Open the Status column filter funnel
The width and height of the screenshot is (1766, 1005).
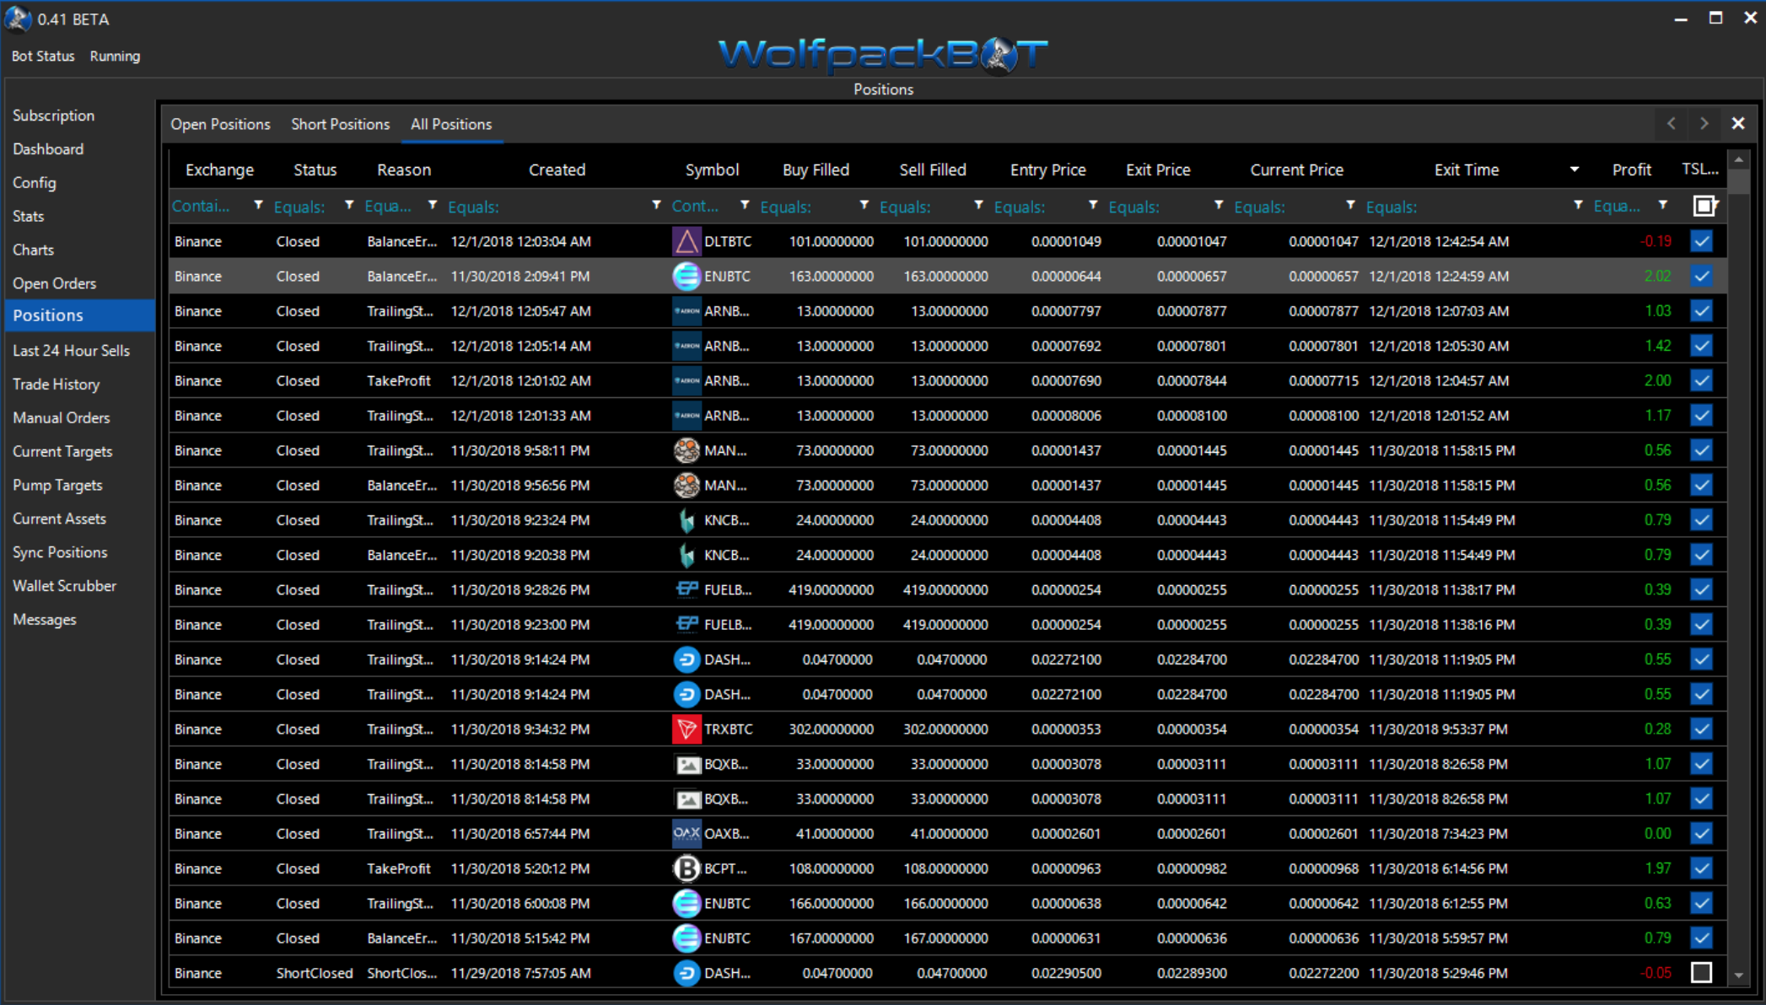click(348, 206)
